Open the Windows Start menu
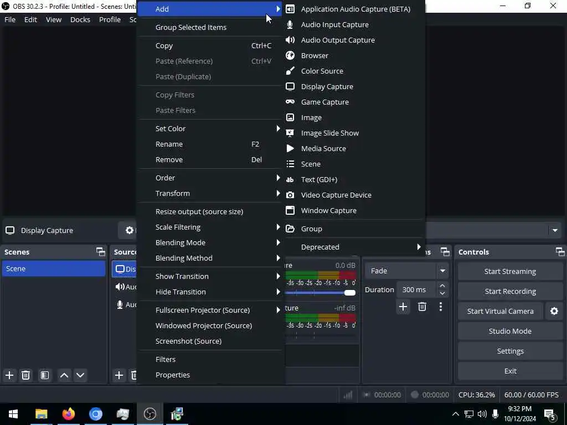 13,414
